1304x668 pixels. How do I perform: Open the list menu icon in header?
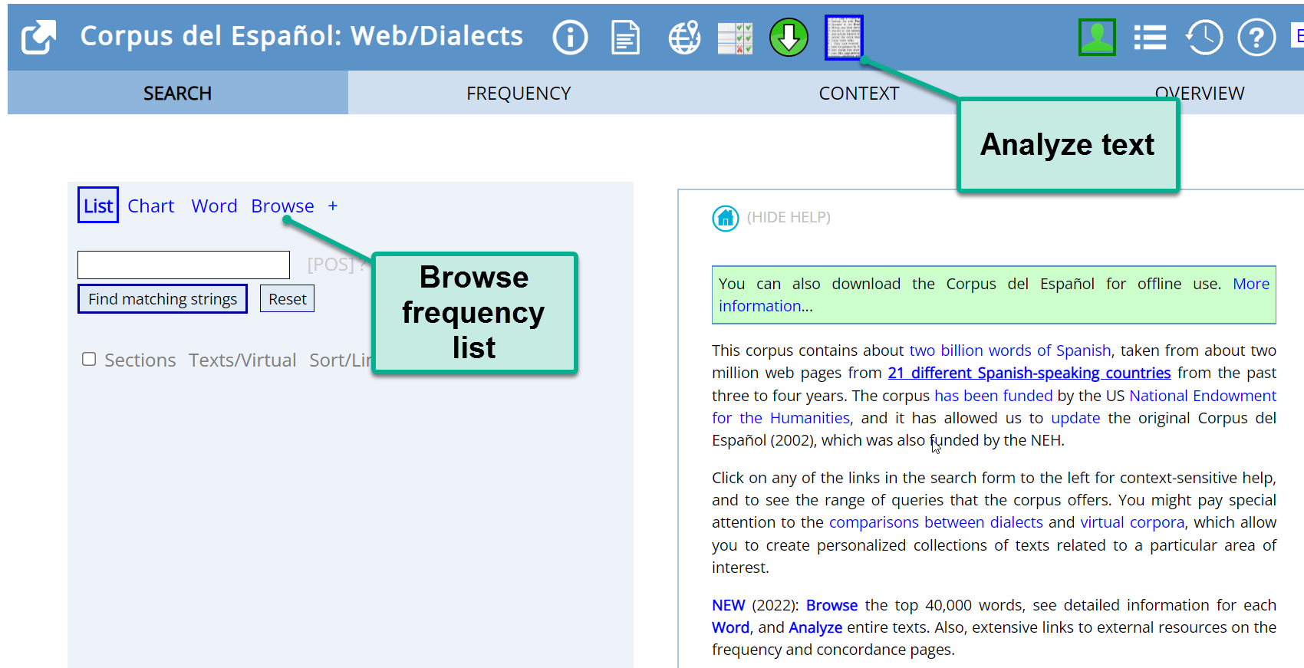click(x=1150, y=38)
